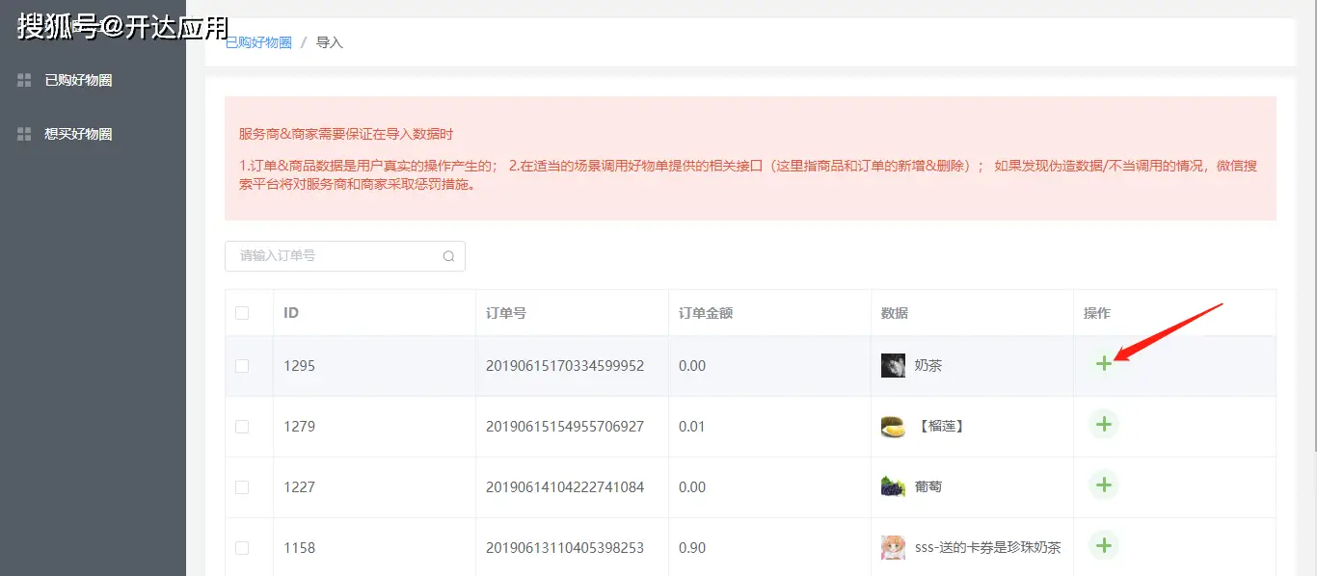
Task: Click ID cell 1158
Action: 300,548
